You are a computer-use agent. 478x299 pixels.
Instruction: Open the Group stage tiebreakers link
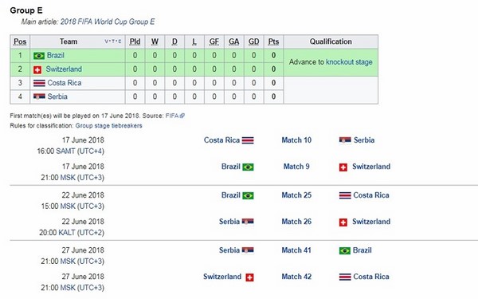pyautogui.click(x=108, y=126)
